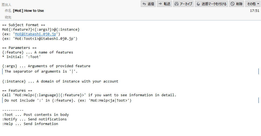Click the 件名 subject label
The height and width of the screenshot is (136, 261).
[8, 11]
